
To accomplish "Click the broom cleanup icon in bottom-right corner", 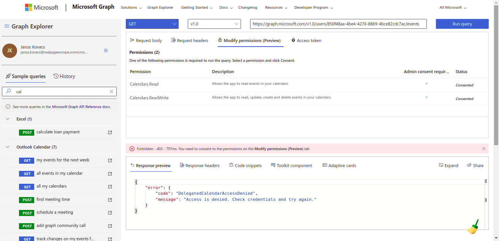I will click(x=473, y=226).
